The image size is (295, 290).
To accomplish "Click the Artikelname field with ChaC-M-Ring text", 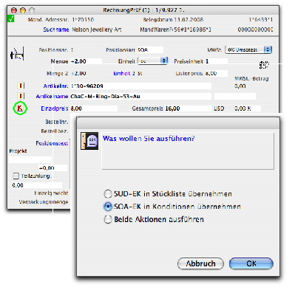I will point(140,96).
